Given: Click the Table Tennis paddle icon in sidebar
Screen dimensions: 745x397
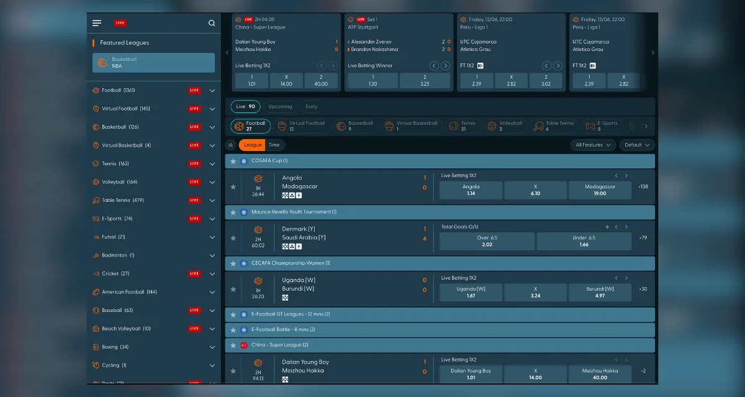Looking at the screenshot, I should [96, 200].
